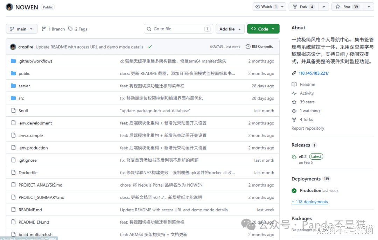This screenshot has width=378, height=240.
Task: Click the cropflre author name
Action: click(26, 47)
